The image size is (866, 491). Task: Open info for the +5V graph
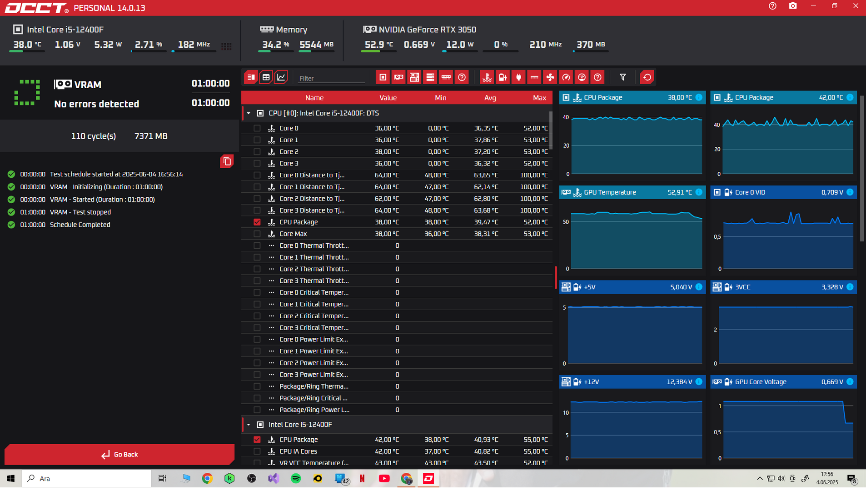coord(699,287)
